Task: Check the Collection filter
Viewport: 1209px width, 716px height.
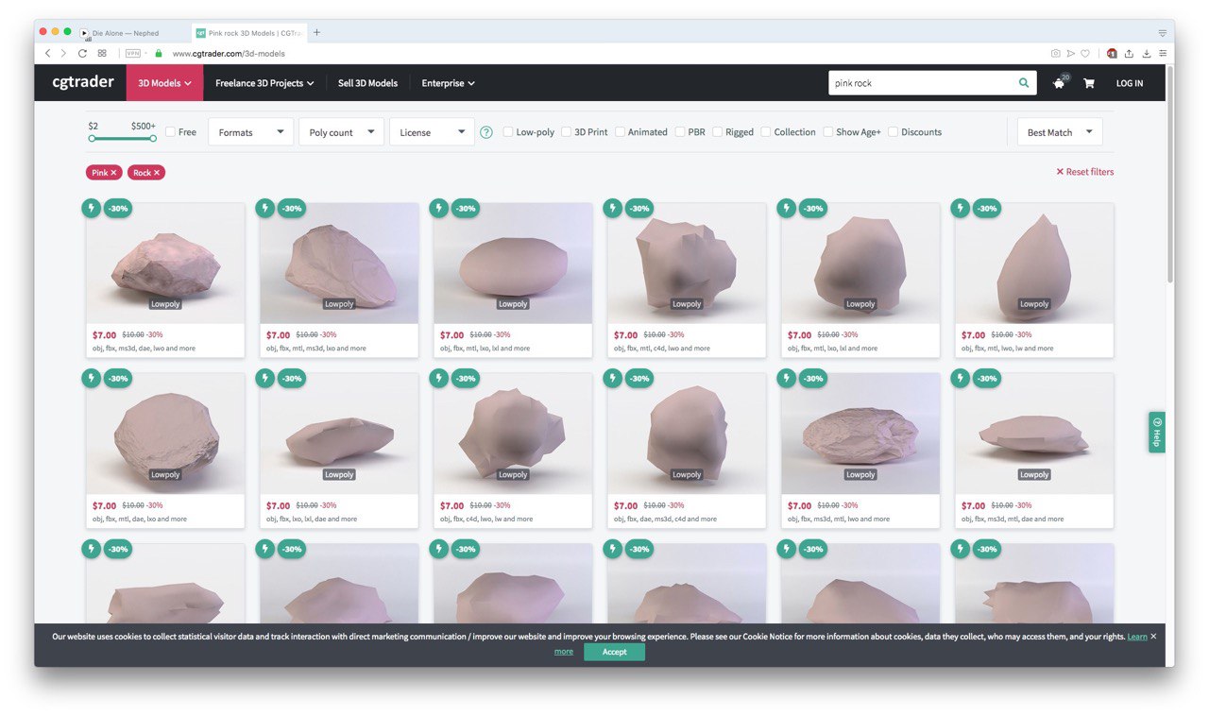Action: [x=766, y=132]
